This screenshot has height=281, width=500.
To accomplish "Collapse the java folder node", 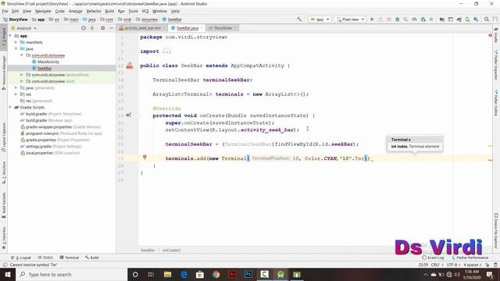I will (16, 48).
